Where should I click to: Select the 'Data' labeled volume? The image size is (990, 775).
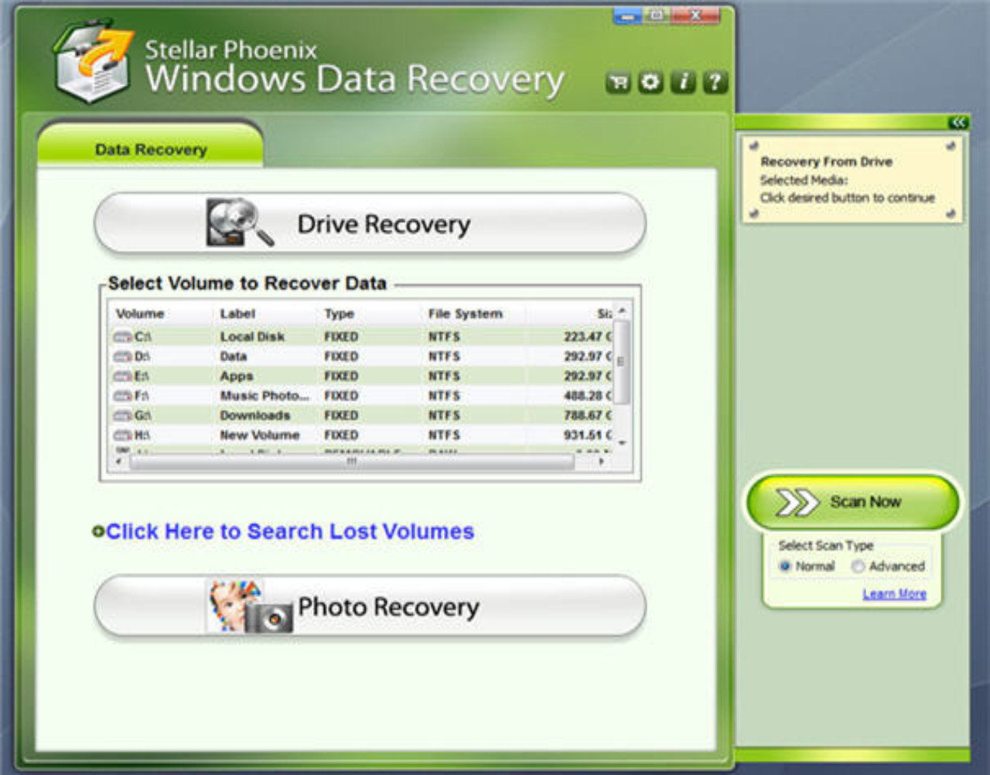(x=362, y=357)
